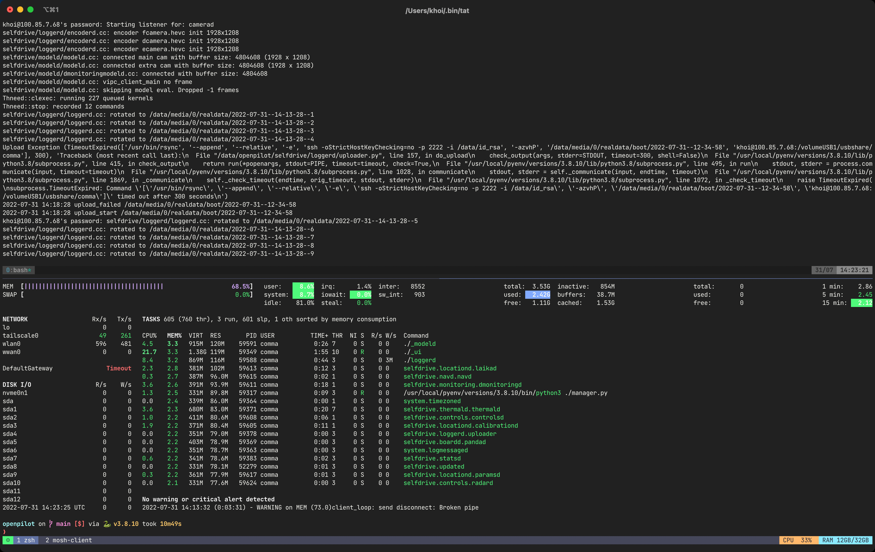This screenshot has height=552, width=875.
Task: Click the 14:23:21 clock in tmux bar
Action: pos(854,270)
